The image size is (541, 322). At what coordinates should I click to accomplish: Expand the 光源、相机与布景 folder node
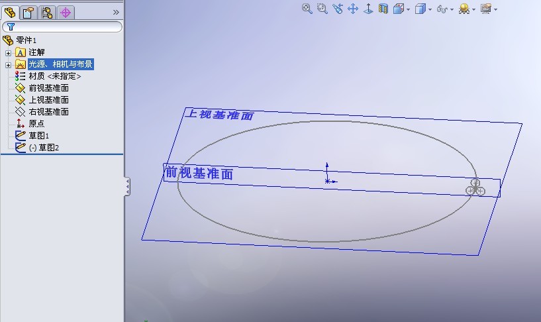(x=8, y=65)
